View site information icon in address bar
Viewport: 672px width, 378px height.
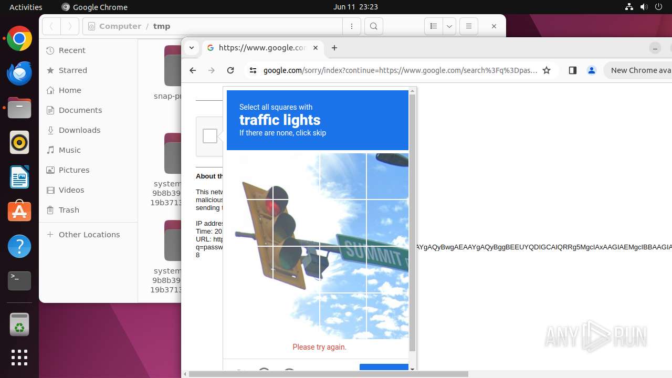pos(253,70)
